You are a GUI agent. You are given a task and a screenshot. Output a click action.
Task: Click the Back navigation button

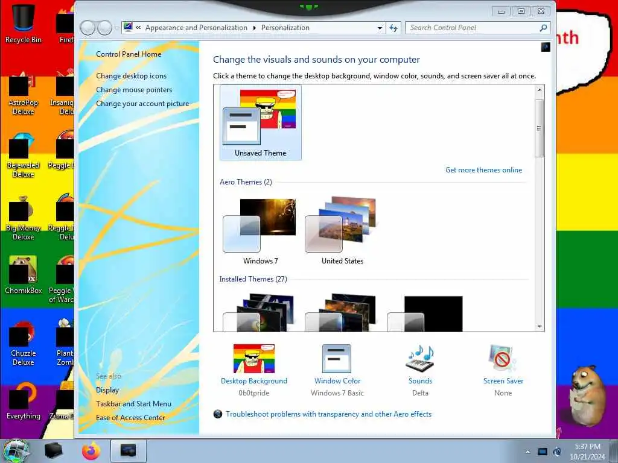point(88,28)
